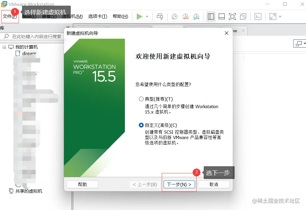The image size is (306, 210).
Task: Open the stretch display dropdown arrow
Action: pyautogui.click(x=280, y=17)
